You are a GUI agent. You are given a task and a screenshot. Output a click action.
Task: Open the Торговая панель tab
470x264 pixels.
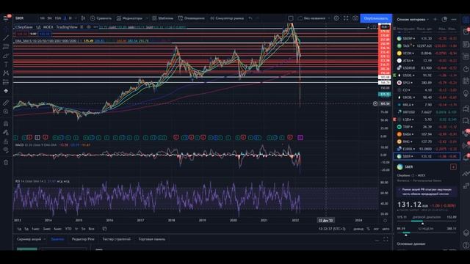point(152,239)
